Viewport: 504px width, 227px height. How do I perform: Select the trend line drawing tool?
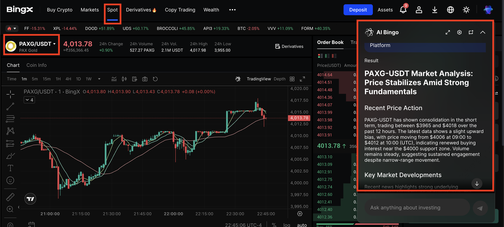pyautogui.click(x=10, y=106)
